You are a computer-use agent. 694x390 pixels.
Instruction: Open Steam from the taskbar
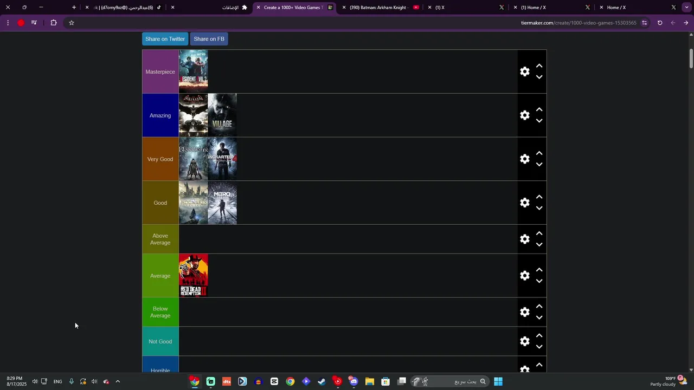point(322,381)
